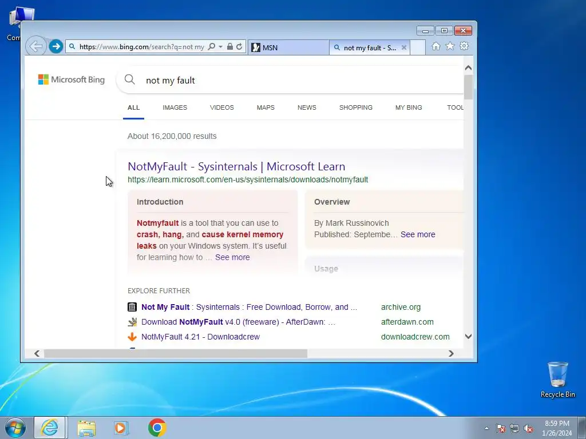
Task: Click the Home icon in IE
Action: [x=435, y=46]
